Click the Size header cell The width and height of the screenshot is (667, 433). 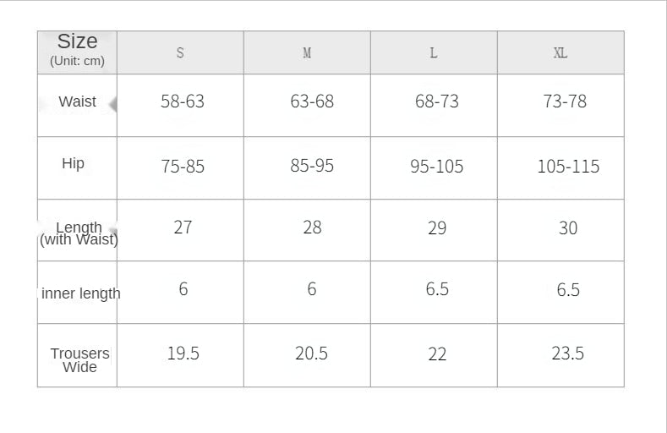click(x=77, y=51)
